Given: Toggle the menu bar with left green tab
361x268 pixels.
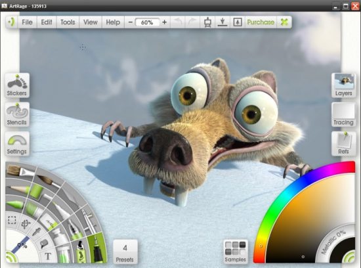Looking at the screenshot, I should coord(11,22).
